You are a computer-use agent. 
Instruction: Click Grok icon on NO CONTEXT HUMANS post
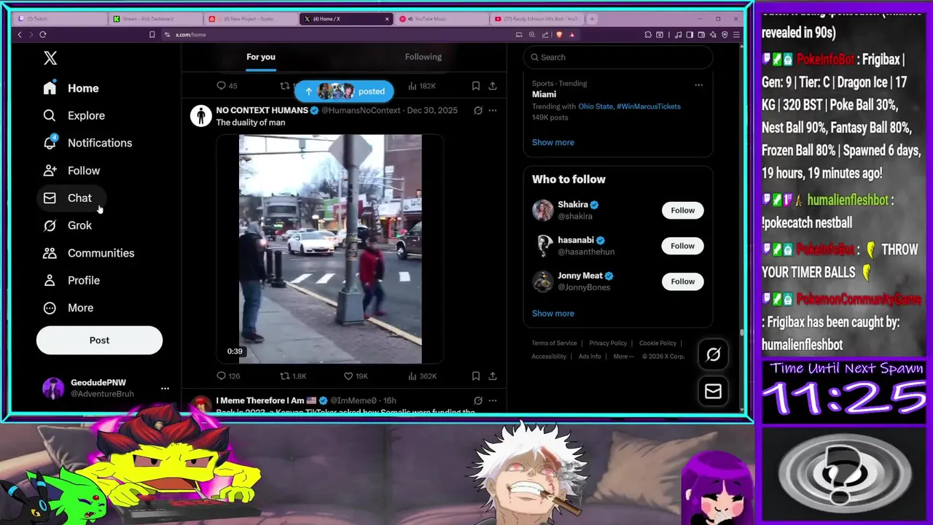point(477,111)
